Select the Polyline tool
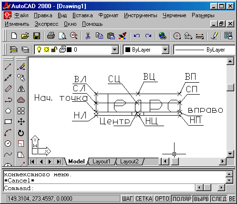The image size is (237, 204). [x=8, y=100]
